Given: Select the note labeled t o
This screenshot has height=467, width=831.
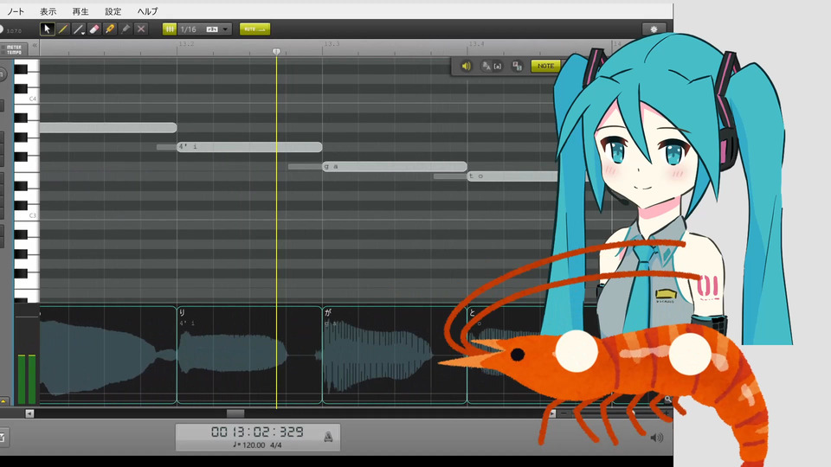Looking at the screenshot, I should 512,176.
